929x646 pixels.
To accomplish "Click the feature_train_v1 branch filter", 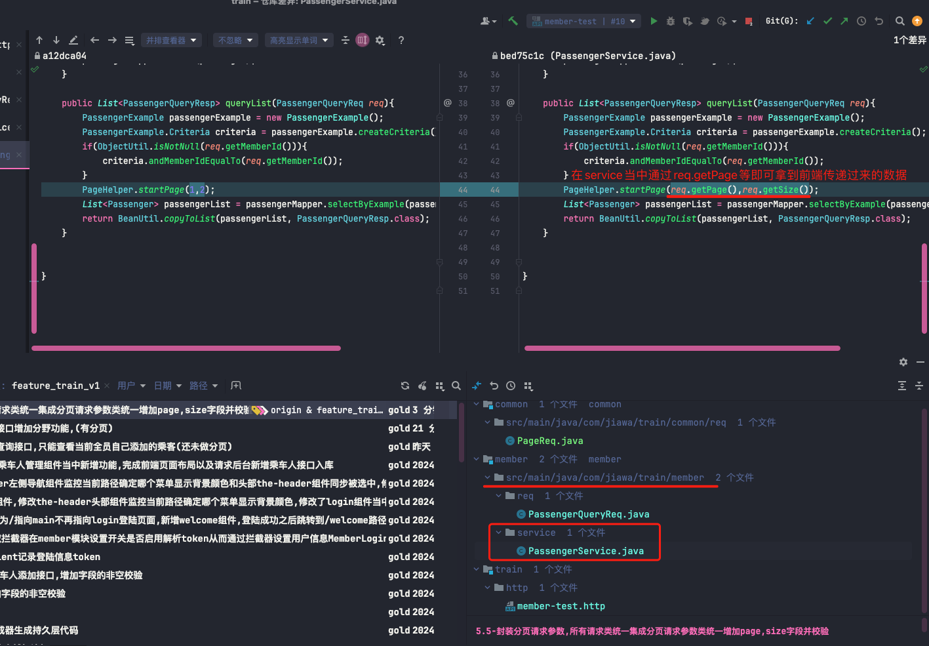I will coord(56,386).
